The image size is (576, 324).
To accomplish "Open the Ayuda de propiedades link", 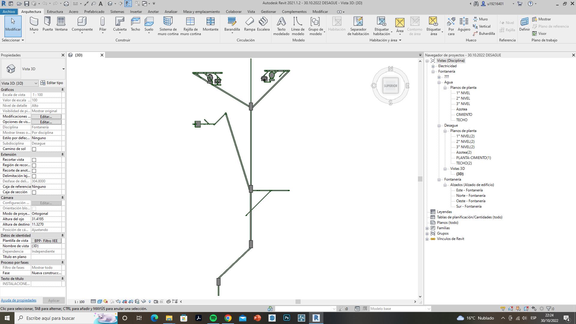I will point(19,300).
